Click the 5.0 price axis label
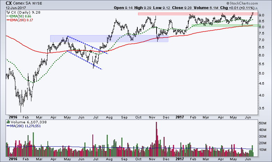272x162 pixels. tap(262, 74)
